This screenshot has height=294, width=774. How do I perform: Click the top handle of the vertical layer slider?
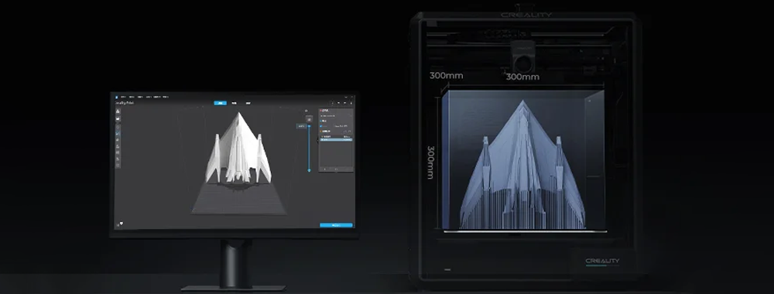[x=309, y=126]
